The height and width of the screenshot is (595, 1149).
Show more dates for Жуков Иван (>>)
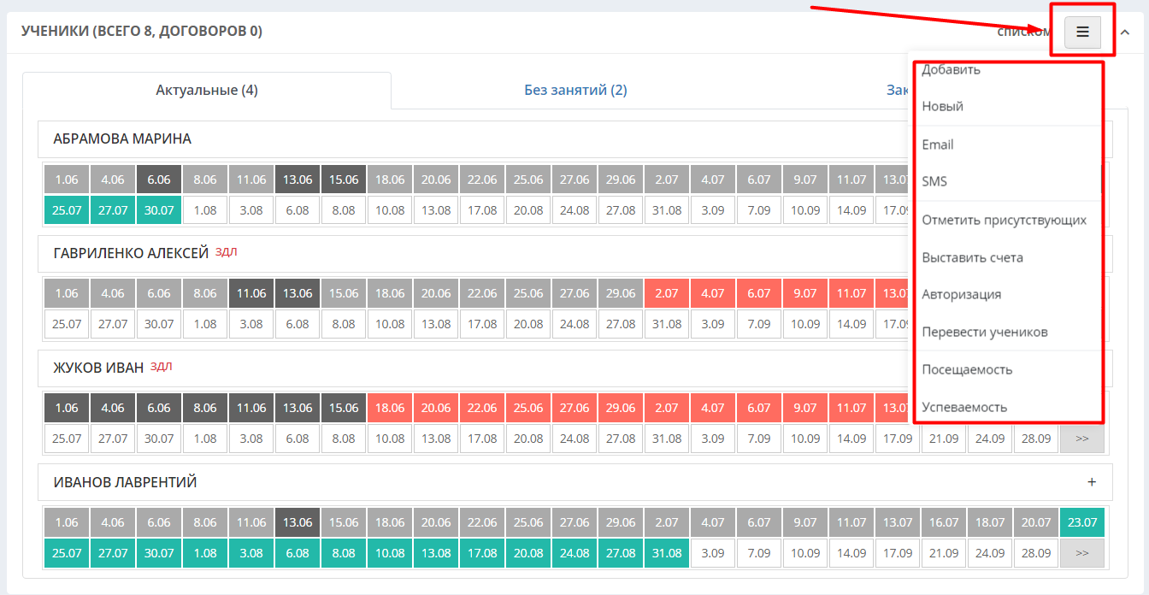click(x=1082, y=439)
